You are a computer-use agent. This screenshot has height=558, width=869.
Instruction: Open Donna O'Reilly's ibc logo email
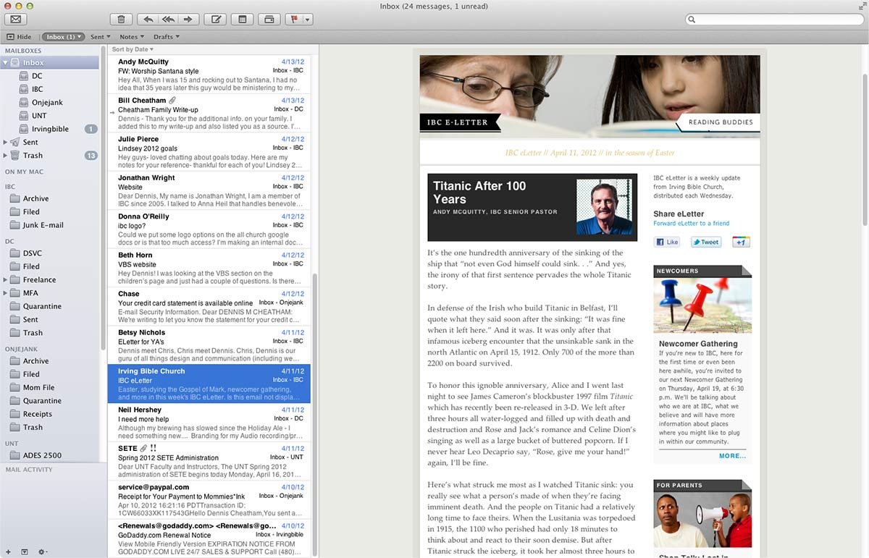209,229
